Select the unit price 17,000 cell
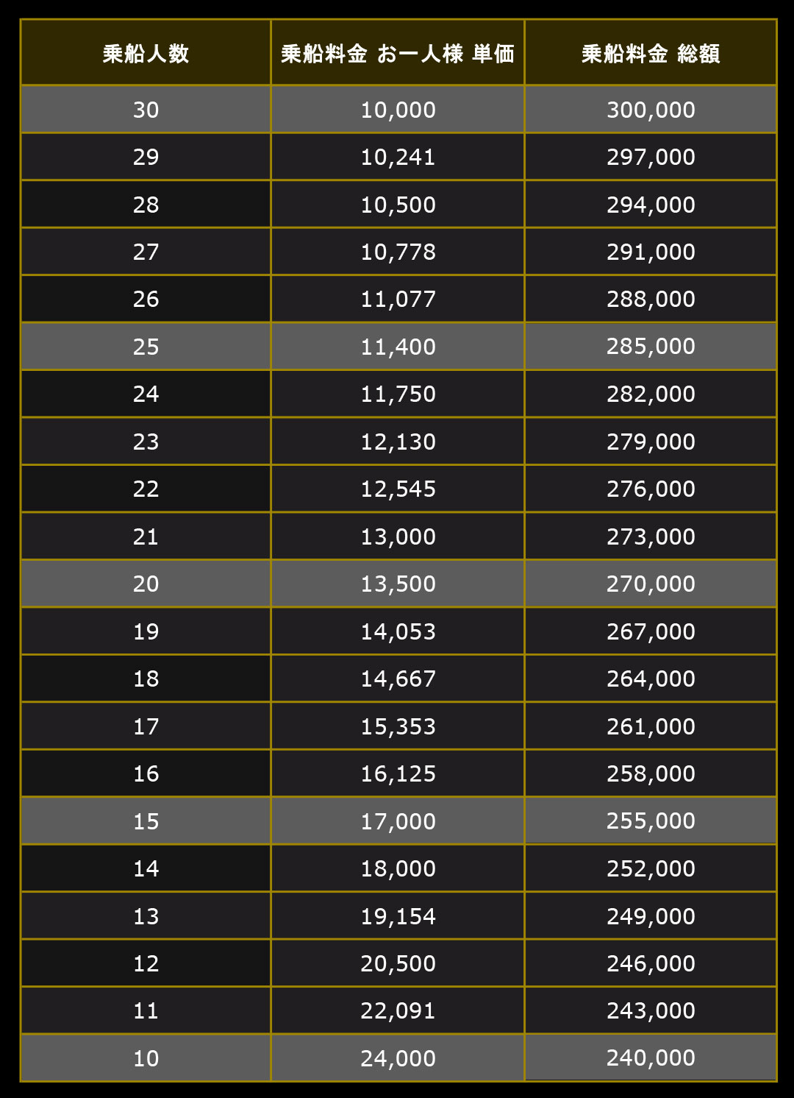The width and height of the screenshot is (794, 1098). click(398, 821)
